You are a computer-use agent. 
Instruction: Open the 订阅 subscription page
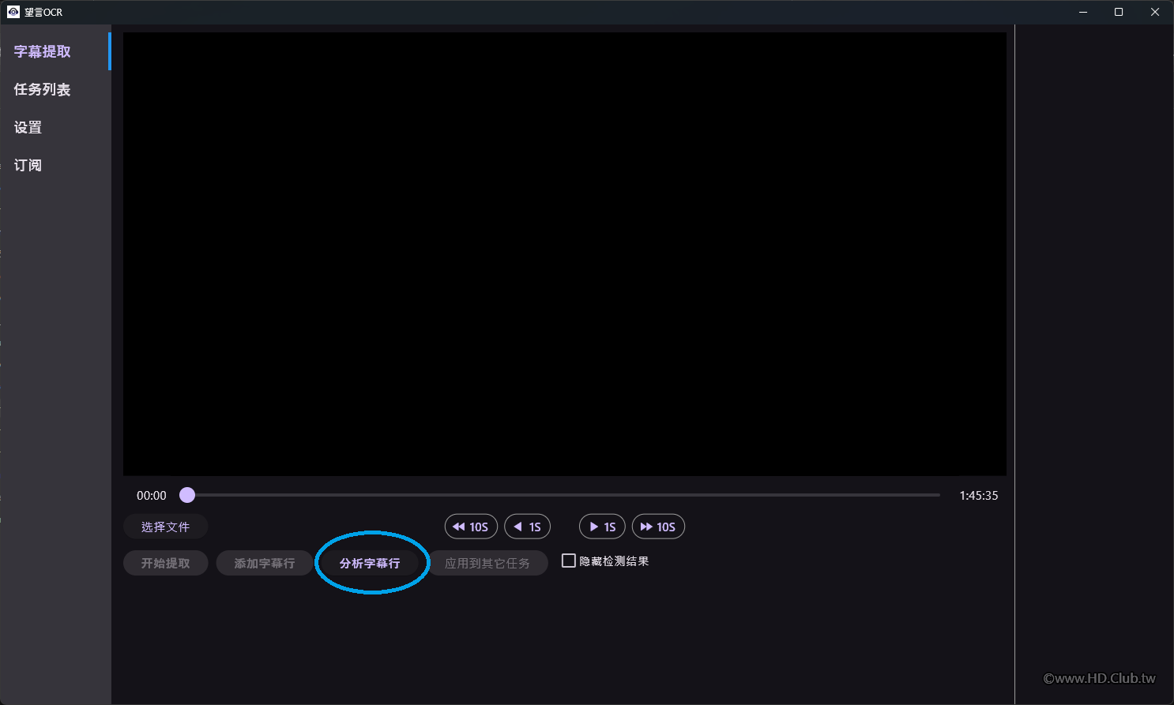pos(28,165)
